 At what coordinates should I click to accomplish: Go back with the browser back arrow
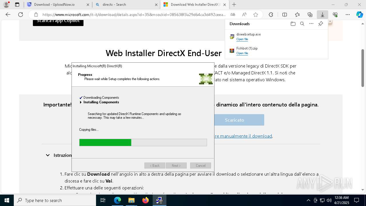(8, 15)
